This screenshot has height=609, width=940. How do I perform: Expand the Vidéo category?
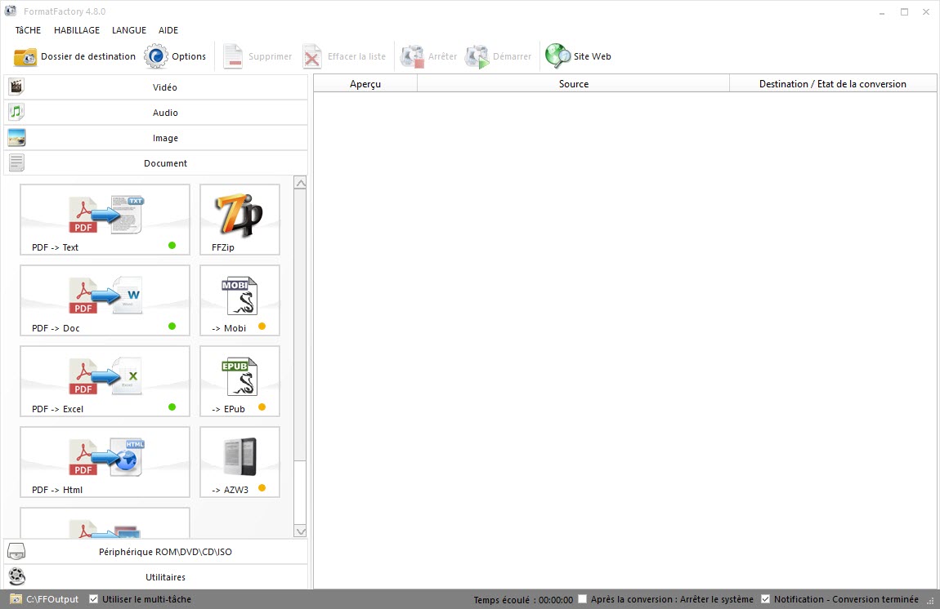tap(156, 87)
